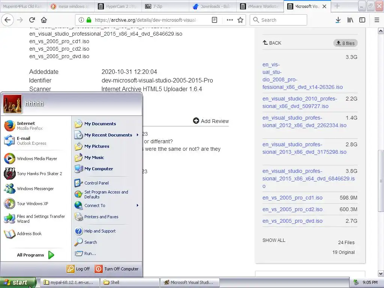Viewport: 384px width, 288px height.
Task: Switch to the mesa windows tab
Action: [x=70, y=6]
